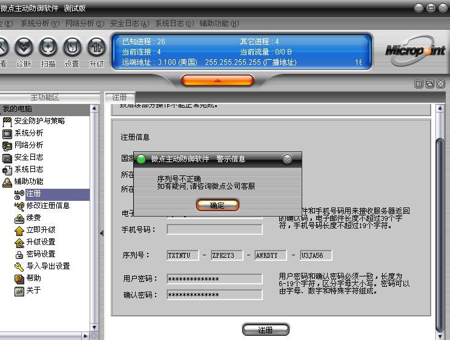The width and height of the screenshot is (450, 340).
Task: Open 帮助 help in the sidebar
Action: [33, 278]
